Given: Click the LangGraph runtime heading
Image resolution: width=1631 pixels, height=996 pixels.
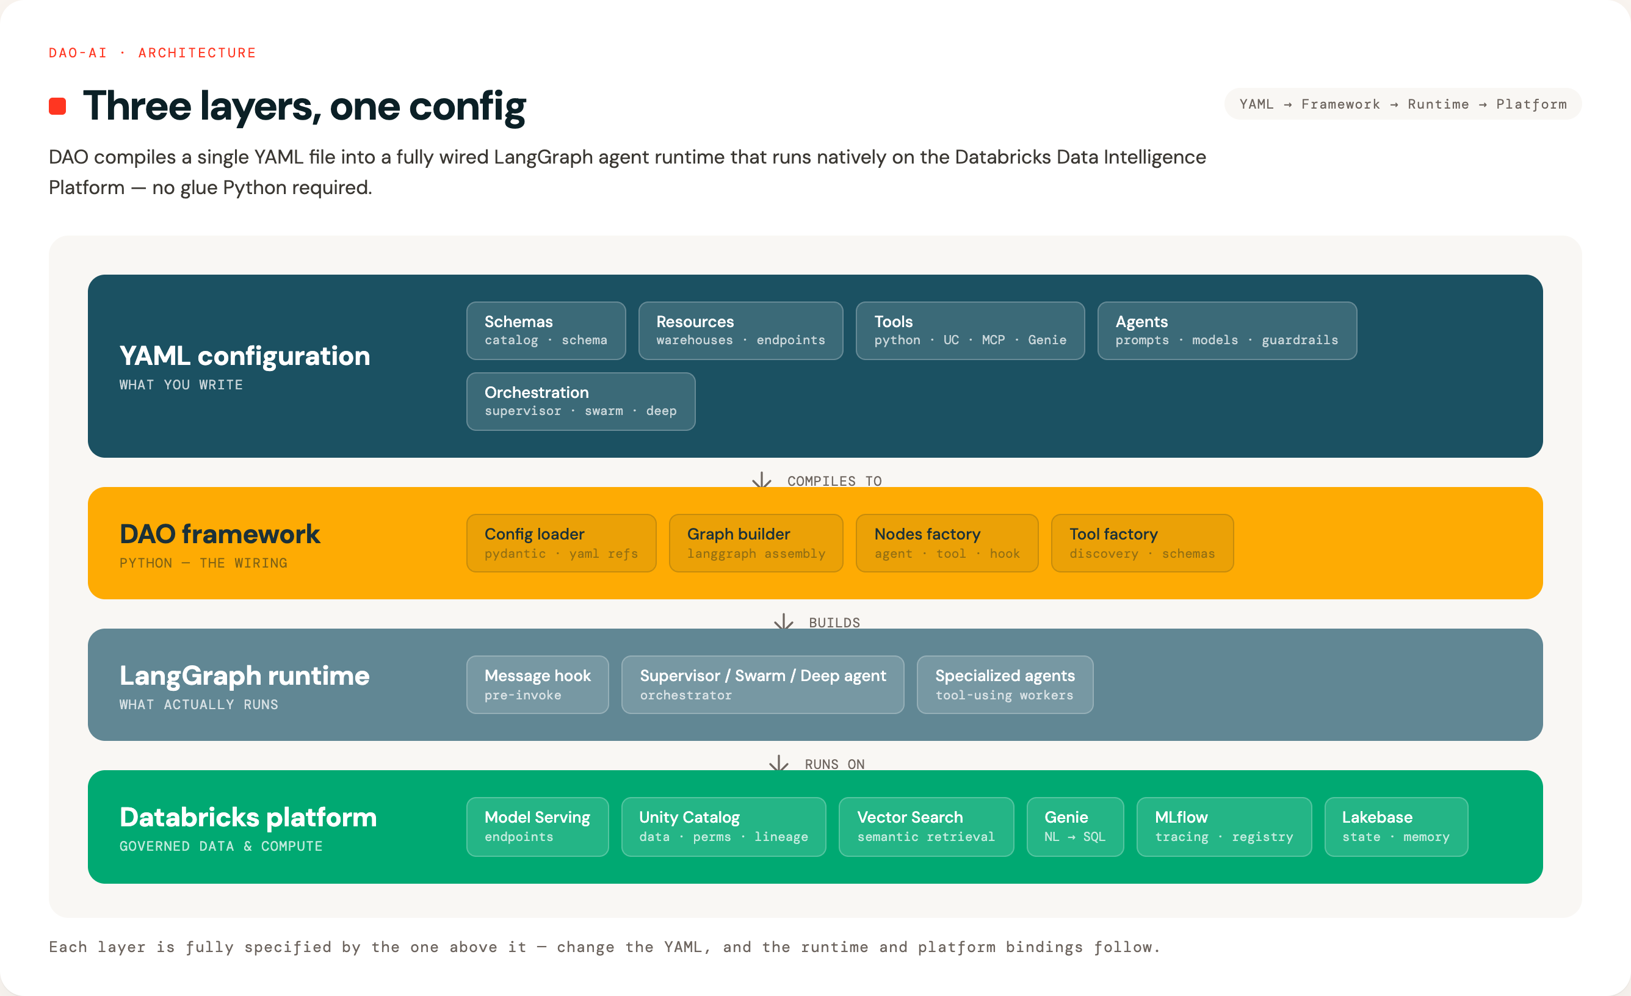Looking at the screenshot, I should 244,676.
